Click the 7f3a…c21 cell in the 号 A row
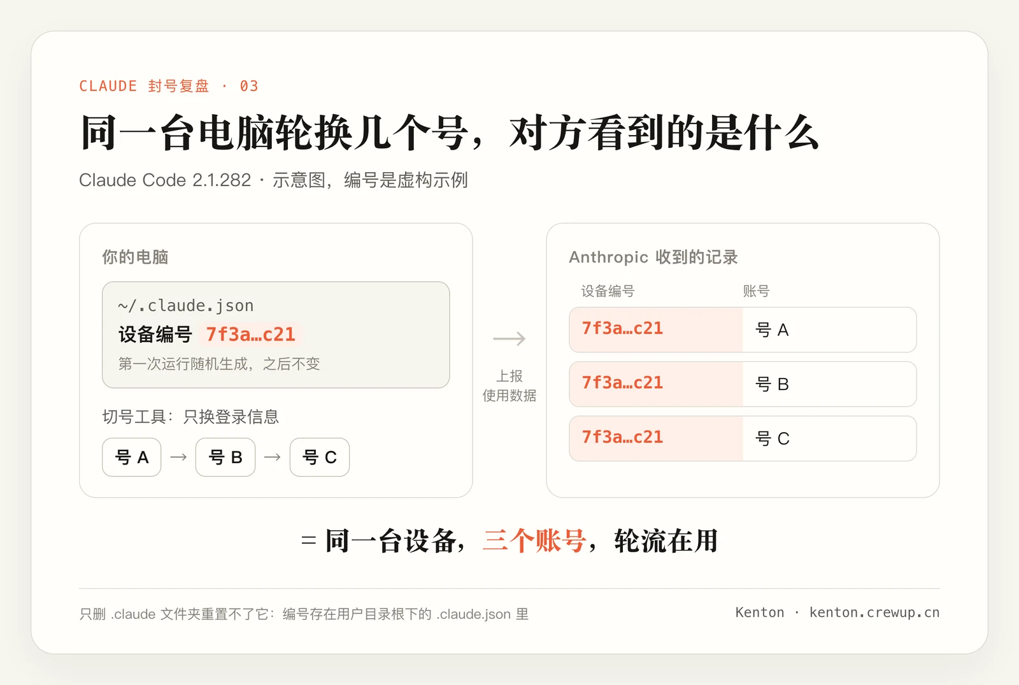This screenshot has height=685, width=1019. [656, 329]
